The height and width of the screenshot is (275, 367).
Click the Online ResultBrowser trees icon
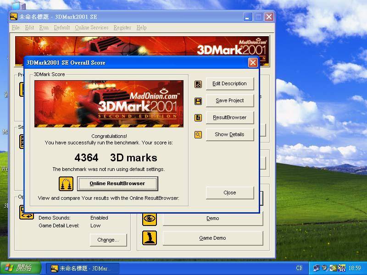66,184
